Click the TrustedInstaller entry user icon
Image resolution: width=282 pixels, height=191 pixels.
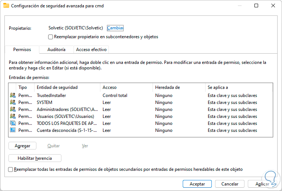point(13,95)
